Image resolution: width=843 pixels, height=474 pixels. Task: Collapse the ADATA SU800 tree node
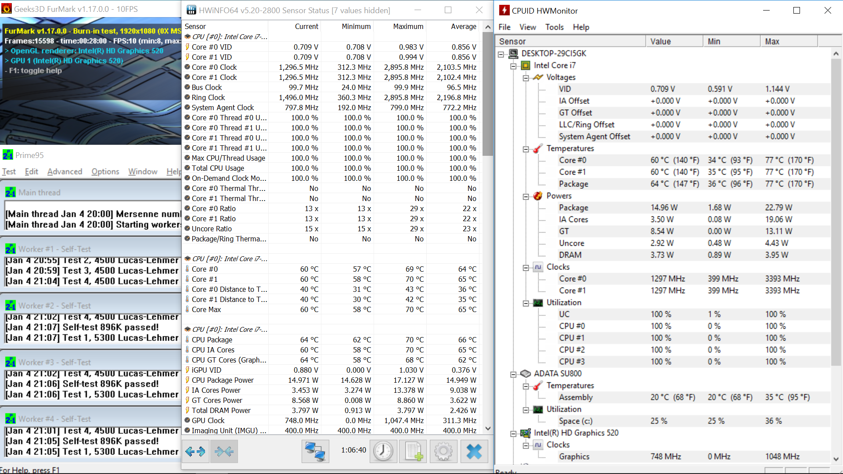coord(513,374)
